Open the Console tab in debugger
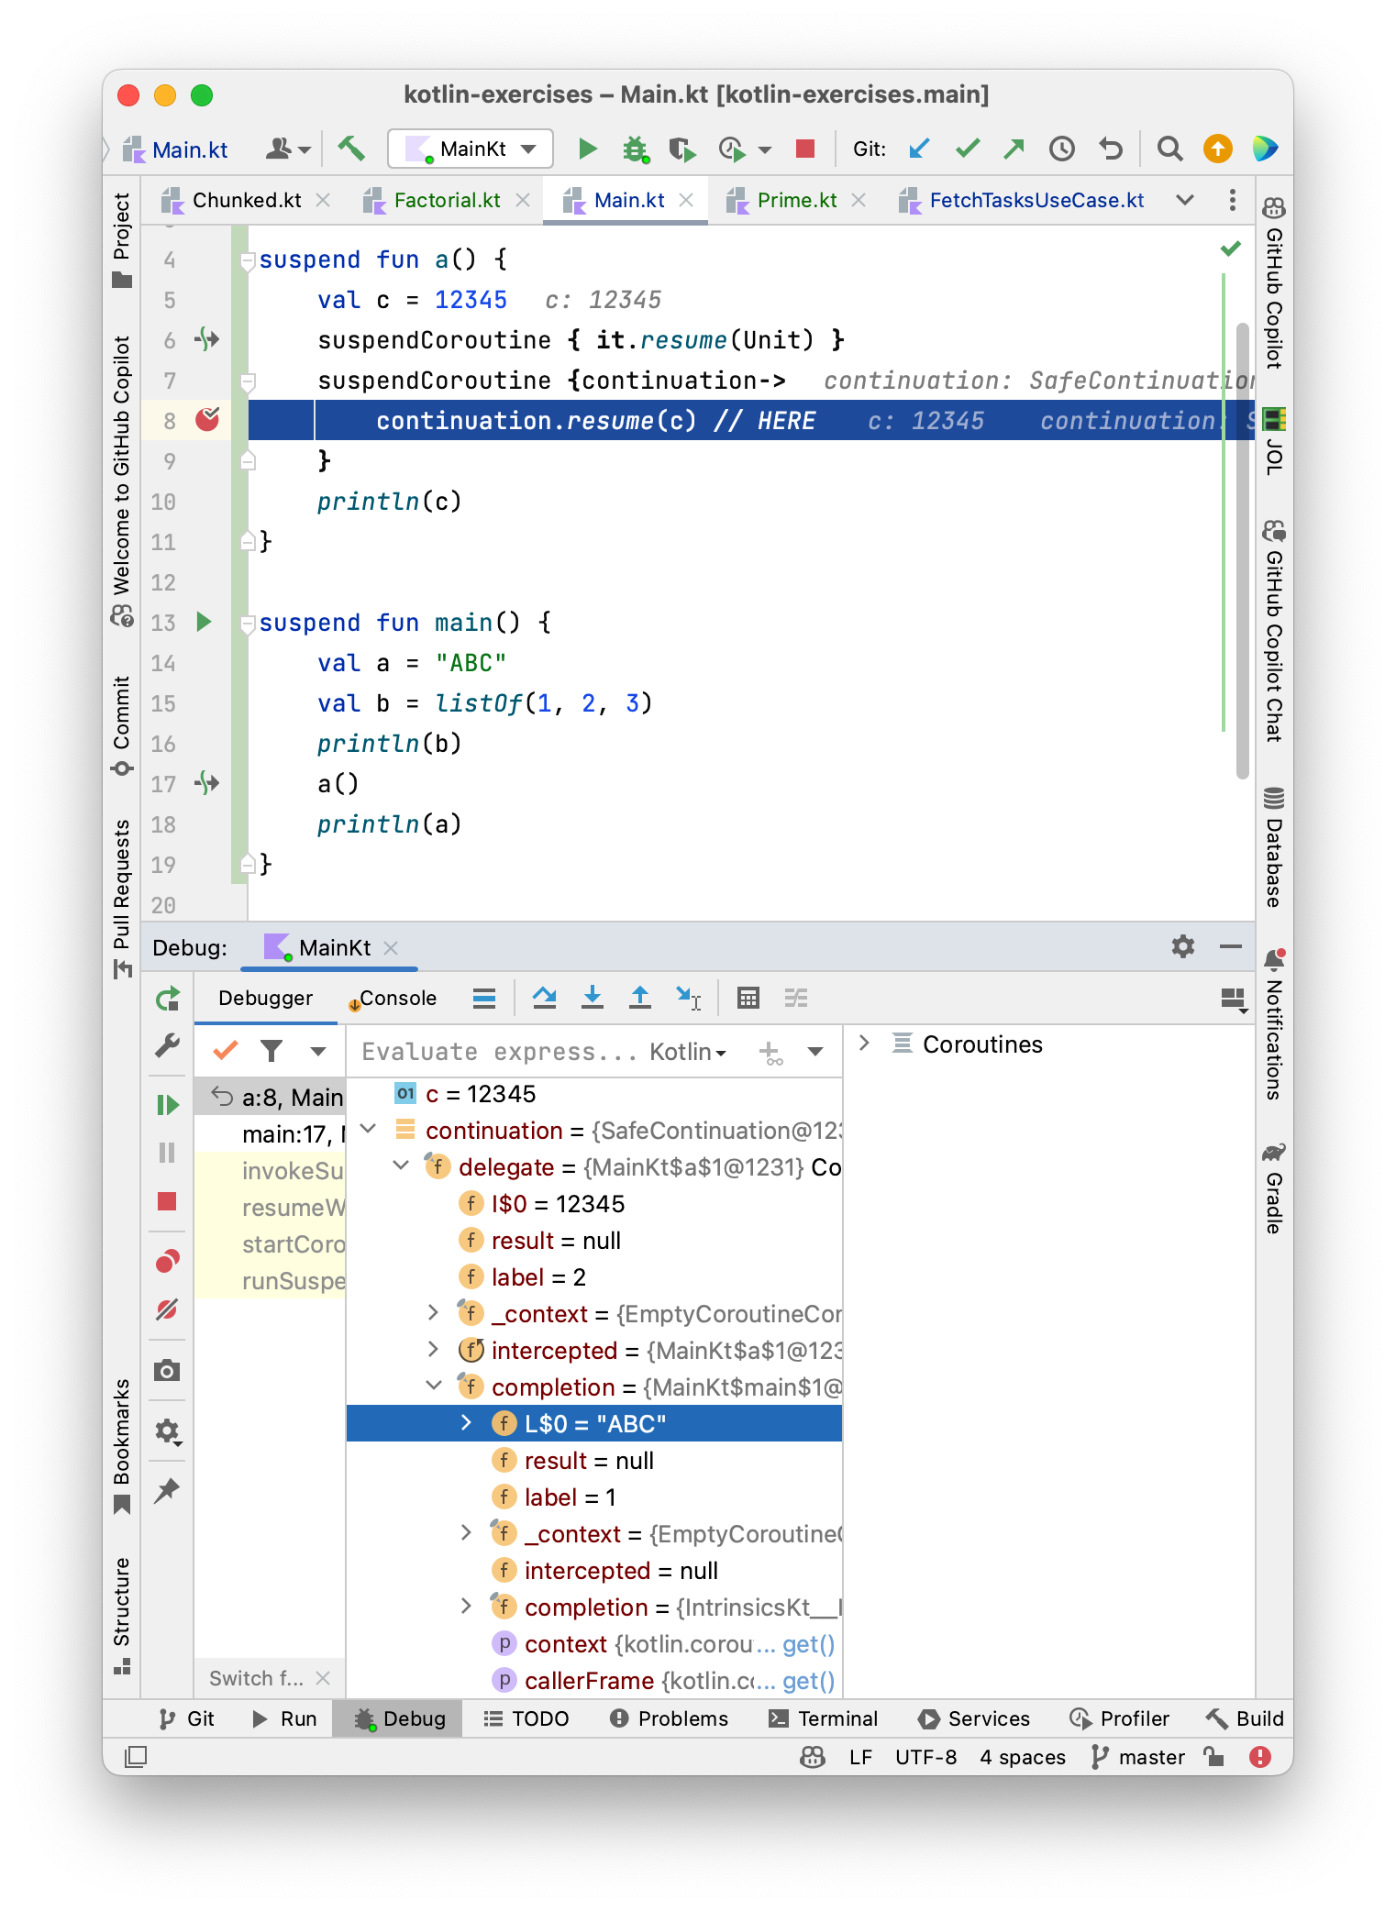Screen dimensions: 1396x1911 [x=396, y=998]
